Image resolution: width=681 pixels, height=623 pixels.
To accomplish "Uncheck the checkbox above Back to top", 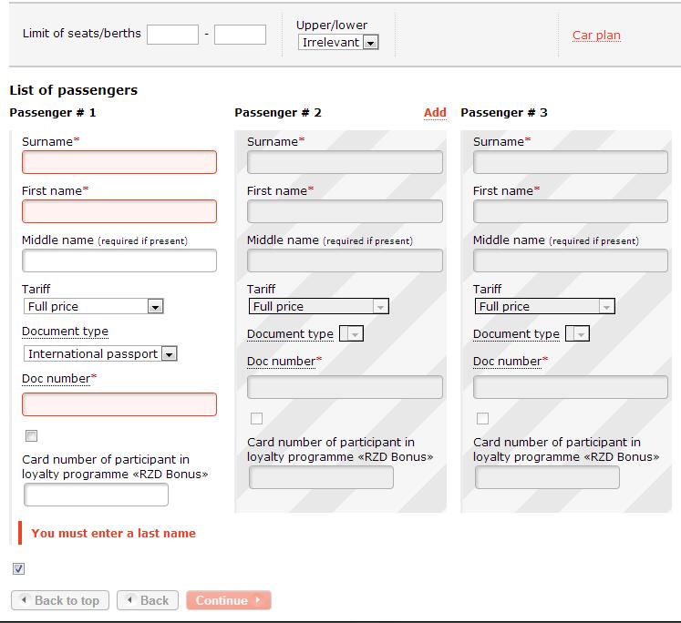I will tap(18, 568).
